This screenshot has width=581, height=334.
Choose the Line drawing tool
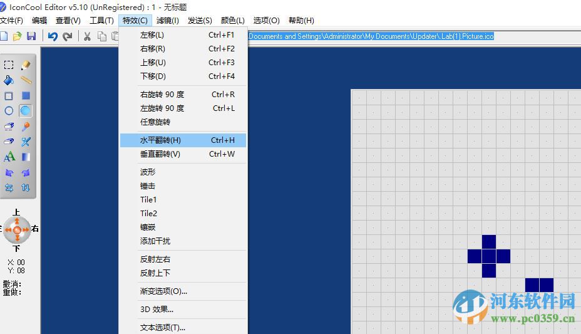coord(26,80)
